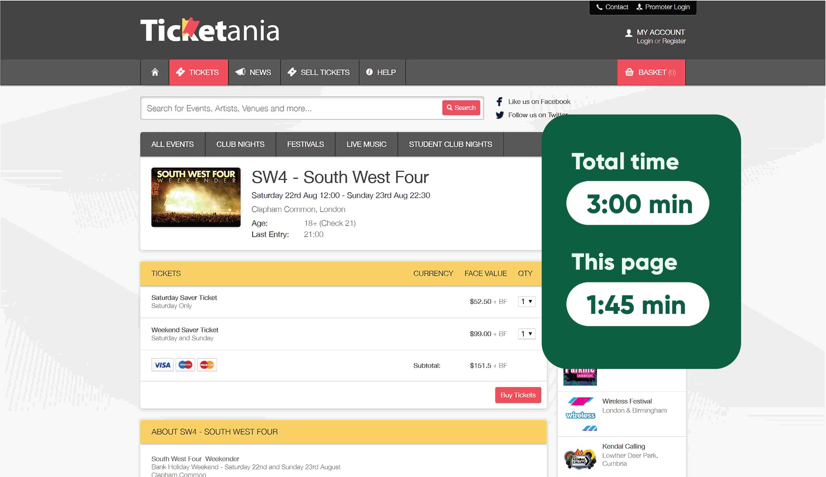This screenshot has width=826, height=477.
Task: Open the South West Four event image
Action: point(196,197)
